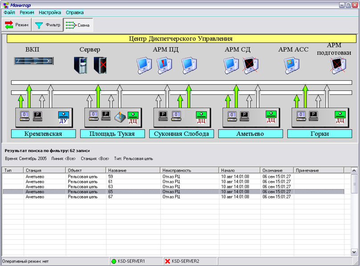
Task: Open the Справка menu
Action: point(74,12)
